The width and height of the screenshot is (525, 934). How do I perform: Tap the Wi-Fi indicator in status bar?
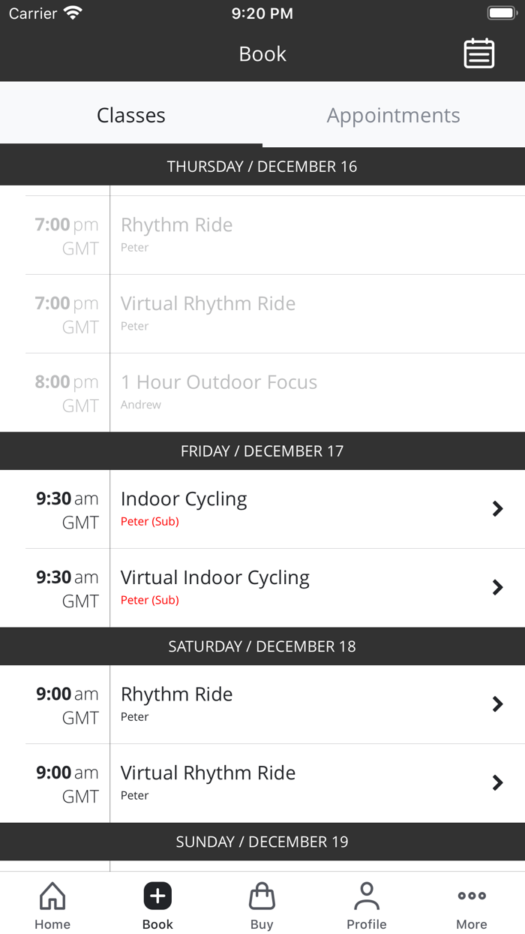[73, 12]
